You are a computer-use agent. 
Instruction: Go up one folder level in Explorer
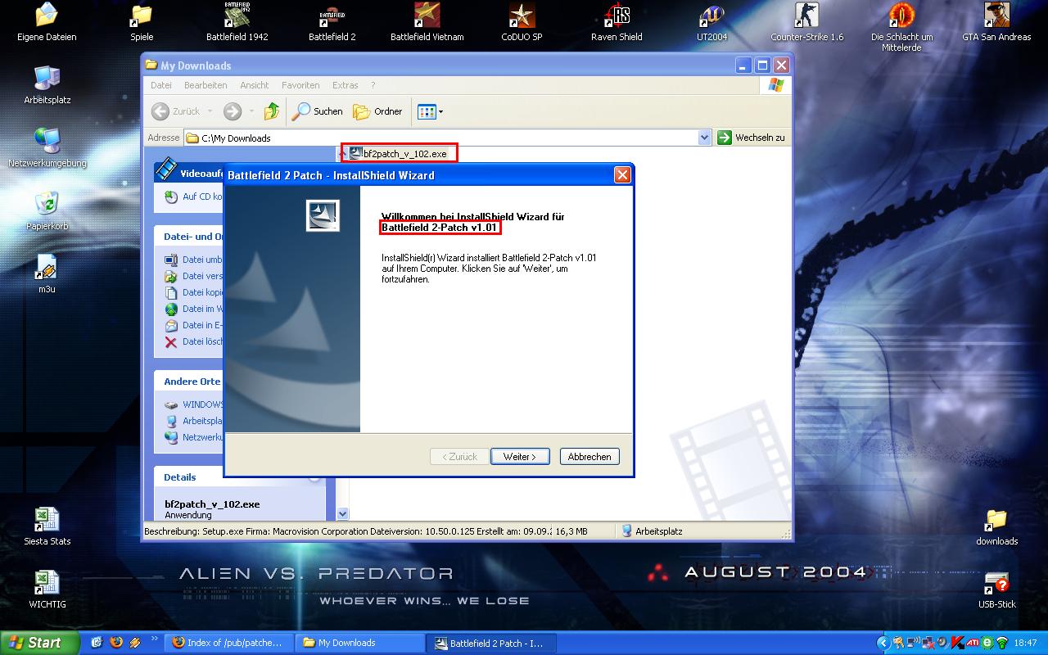[x=272, y=111]
